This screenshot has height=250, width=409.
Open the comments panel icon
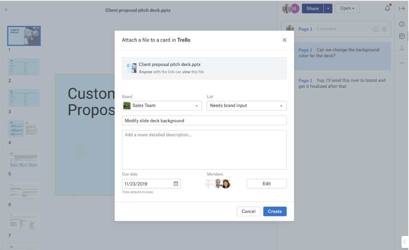pos(402,36)
